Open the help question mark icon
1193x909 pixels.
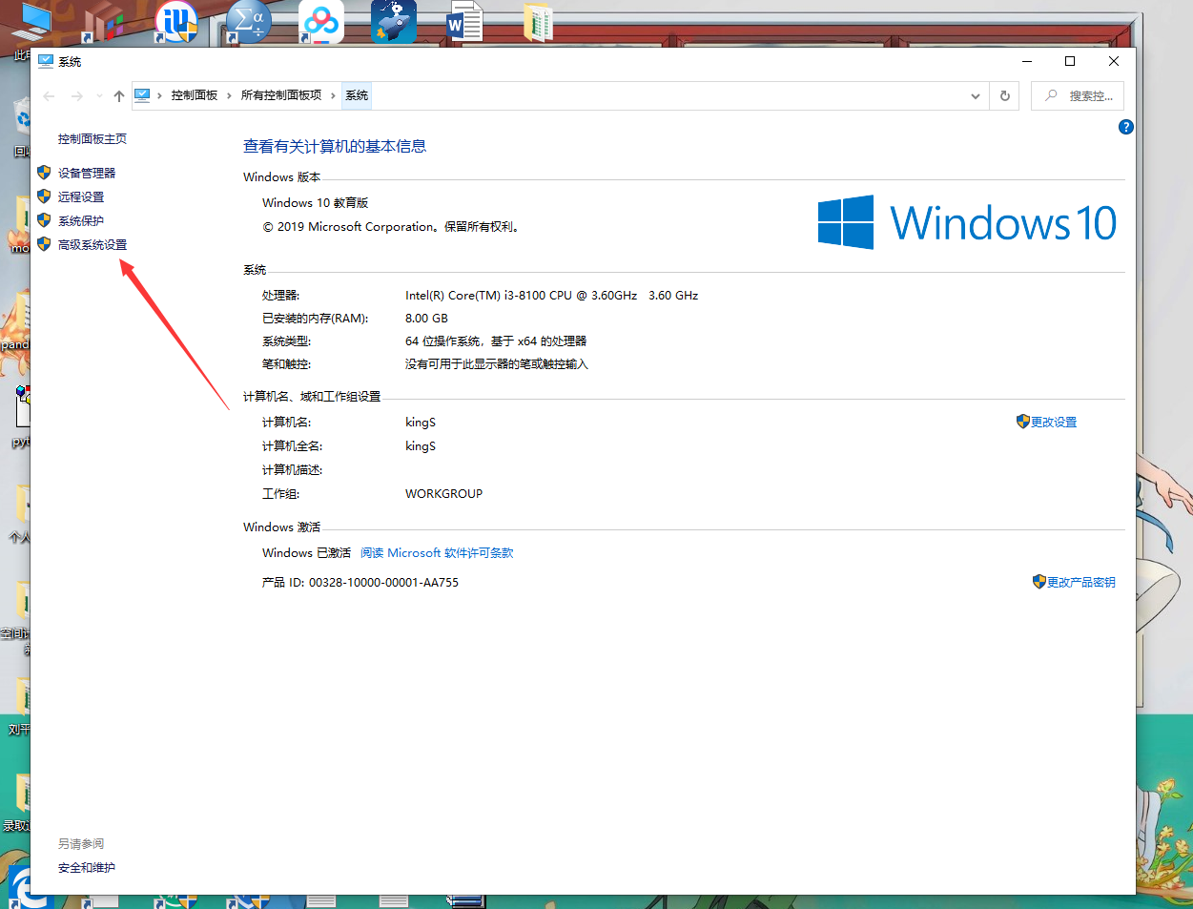tap(1126, 127)
